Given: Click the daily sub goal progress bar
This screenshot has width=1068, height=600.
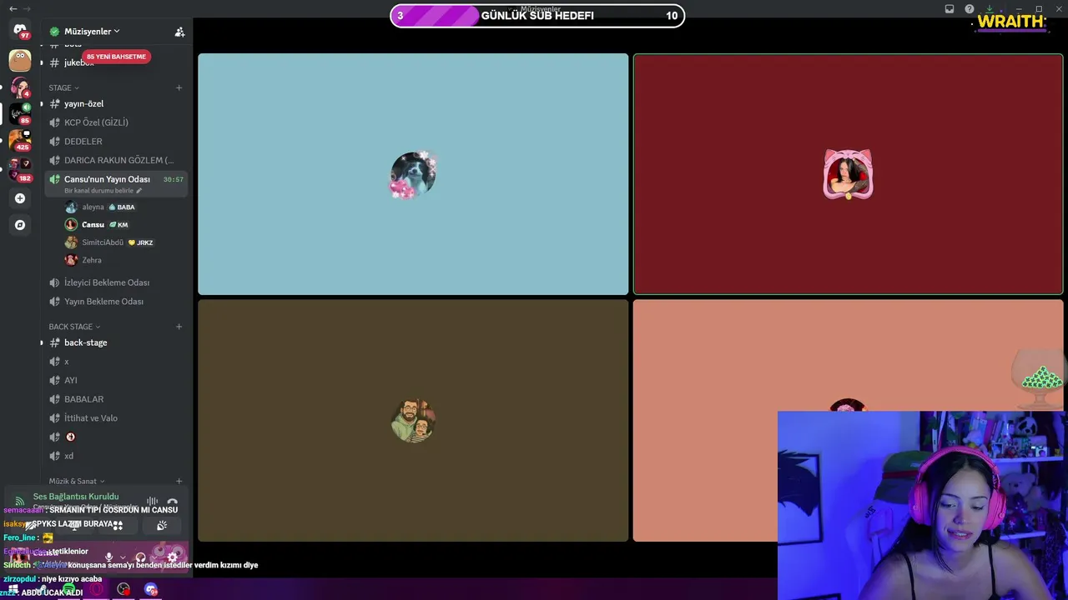Looking at the screenshot, I should (x=537, y=16).
